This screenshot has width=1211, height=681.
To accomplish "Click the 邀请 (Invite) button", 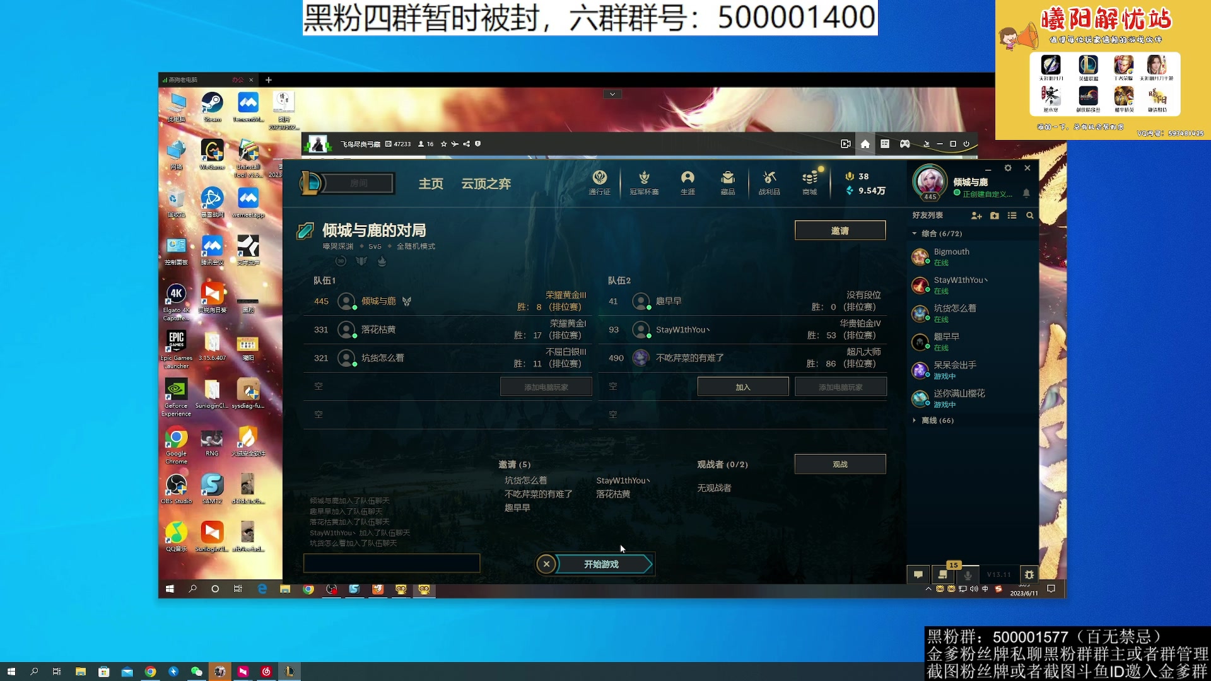I will (840, 230).
